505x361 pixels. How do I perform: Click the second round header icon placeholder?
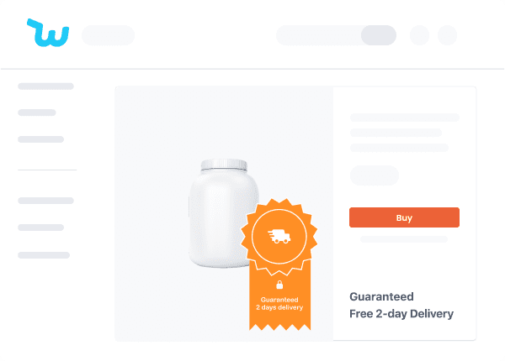pyautogui.click(x=447, y=35)
